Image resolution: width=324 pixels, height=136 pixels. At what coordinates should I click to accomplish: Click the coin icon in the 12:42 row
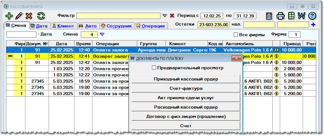pos(276,62)
